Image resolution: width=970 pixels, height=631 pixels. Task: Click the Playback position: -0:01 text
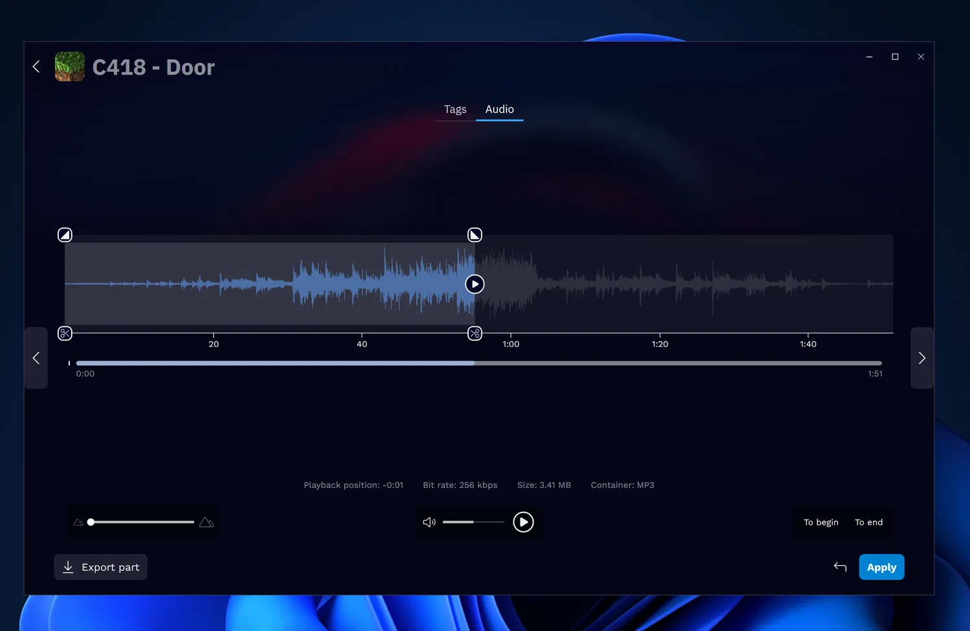click(x=354, y=485)
